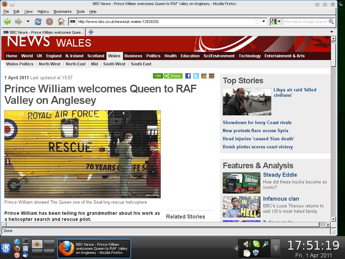Open the search engine selector dropdown
345x259 pixels.
click(x=279, y=22)
